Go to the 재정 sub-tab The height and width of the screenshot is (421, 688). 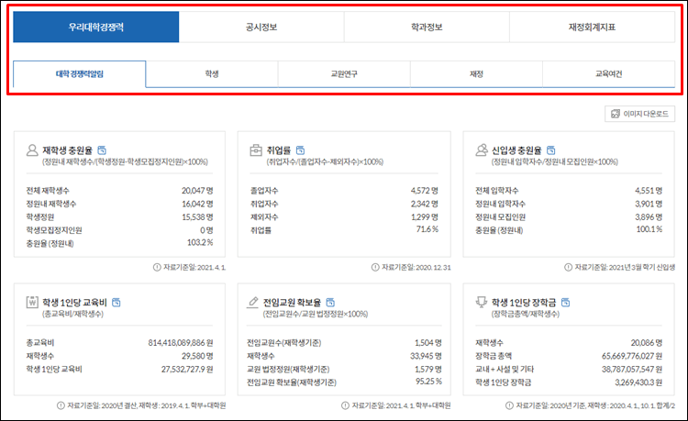(x=476, y=74)
